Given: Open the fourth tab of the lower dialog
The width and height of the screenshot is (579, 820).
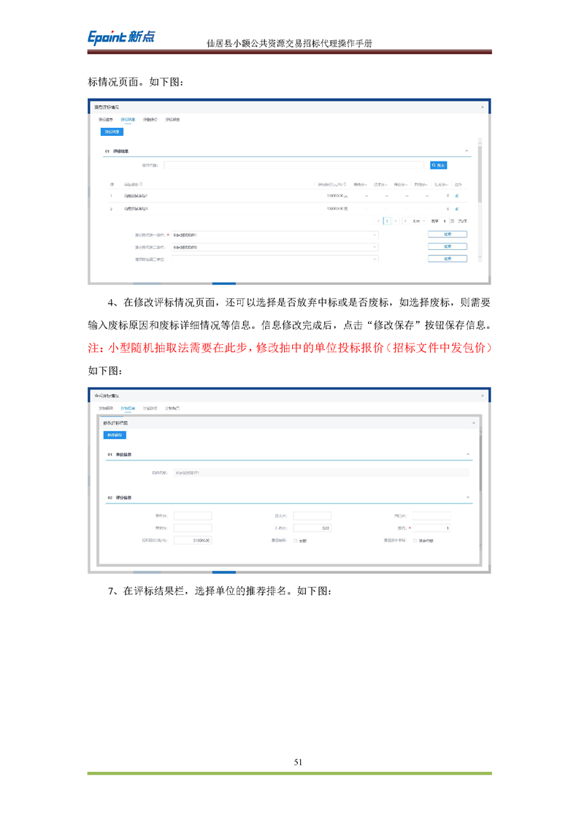Looking at the screenshot, I should click(172, 409).
